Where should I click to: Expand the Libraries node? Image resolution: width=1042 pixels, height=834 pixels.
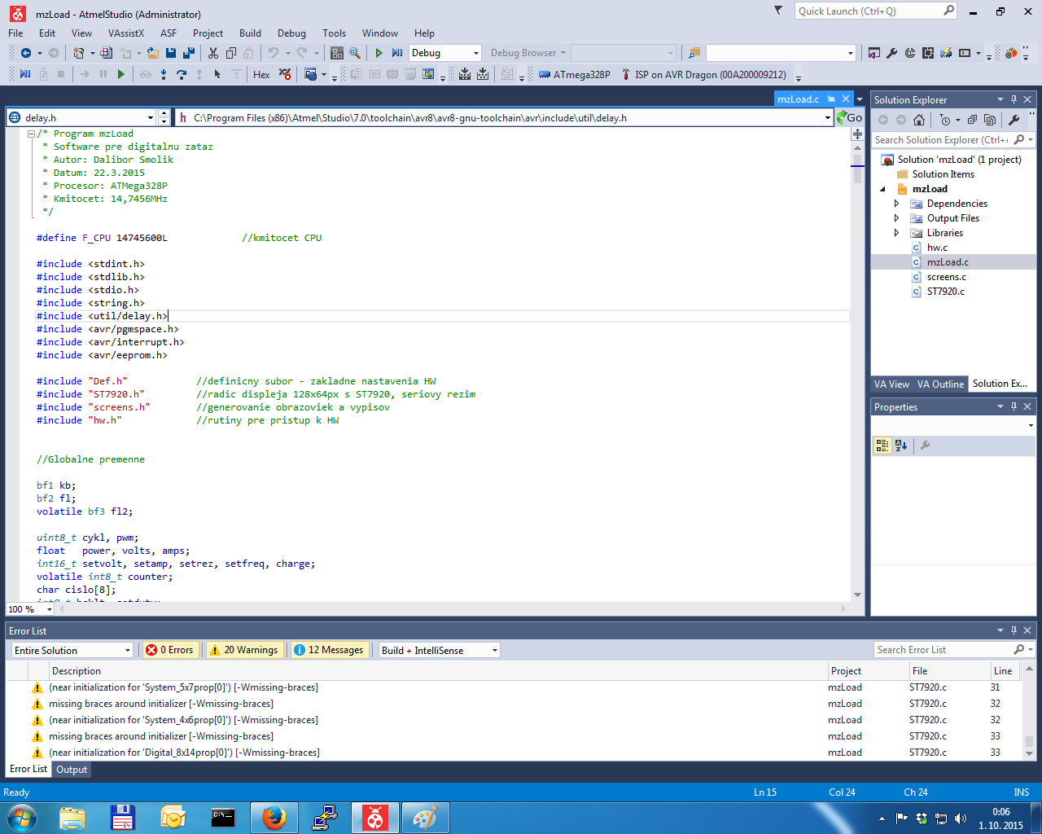click(897, 233)
